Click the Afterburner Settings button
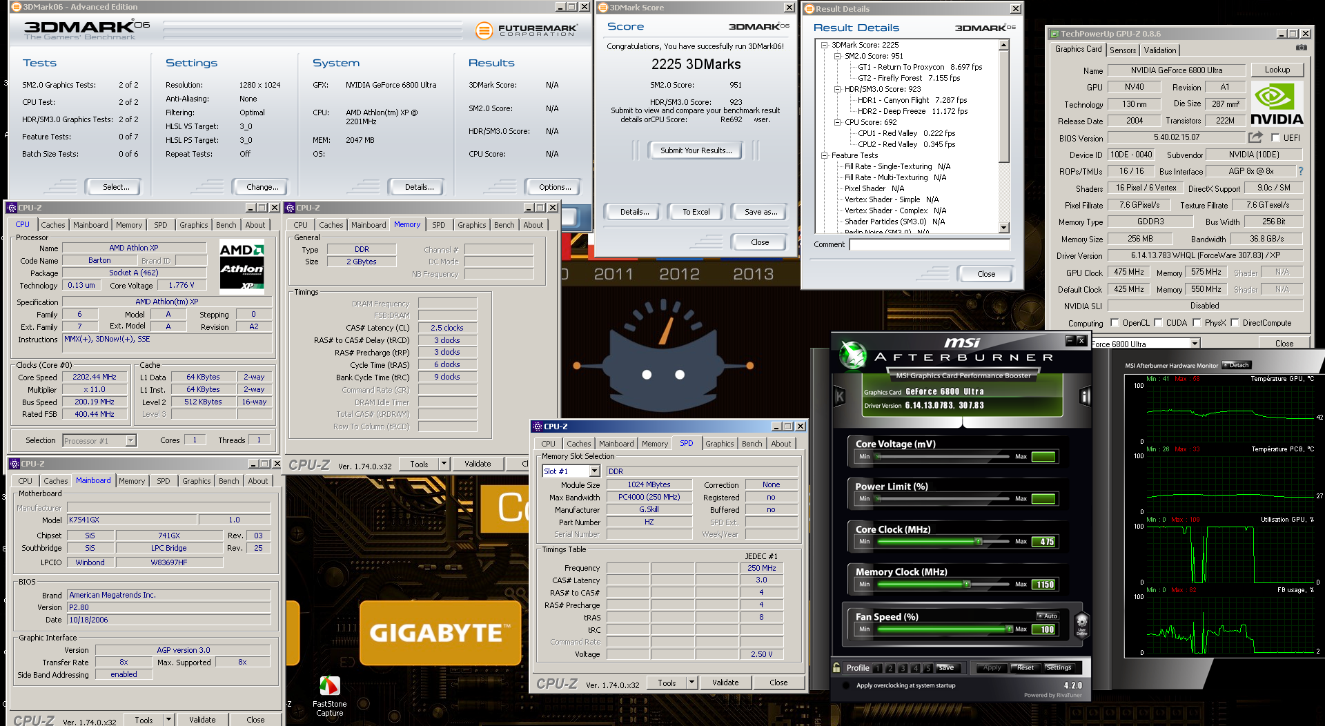 pyautogui.click(x=1058, y=667)
